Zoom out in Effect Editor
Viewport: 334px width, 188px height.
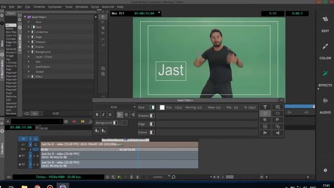click(x=103, y=68)
